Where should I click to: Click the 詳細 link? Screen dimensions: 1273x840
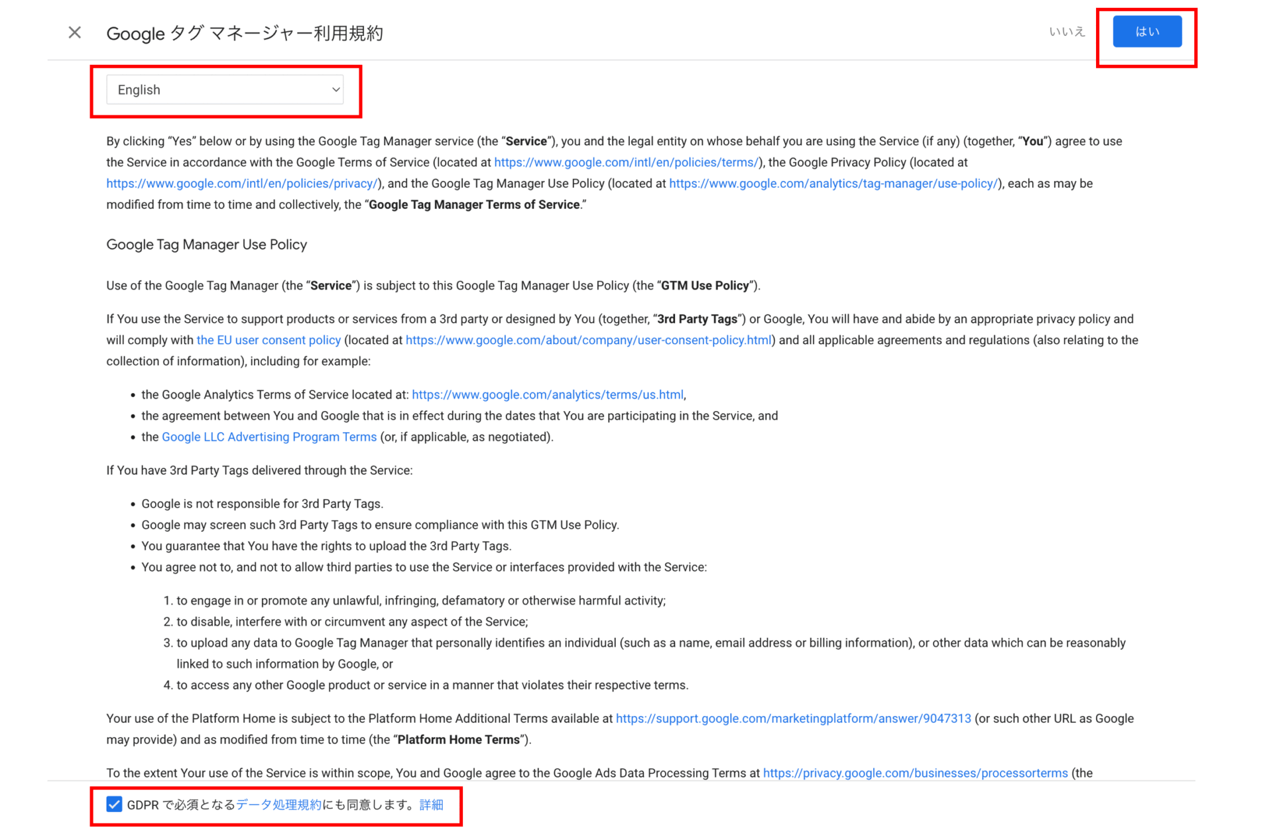coord(432,804)
